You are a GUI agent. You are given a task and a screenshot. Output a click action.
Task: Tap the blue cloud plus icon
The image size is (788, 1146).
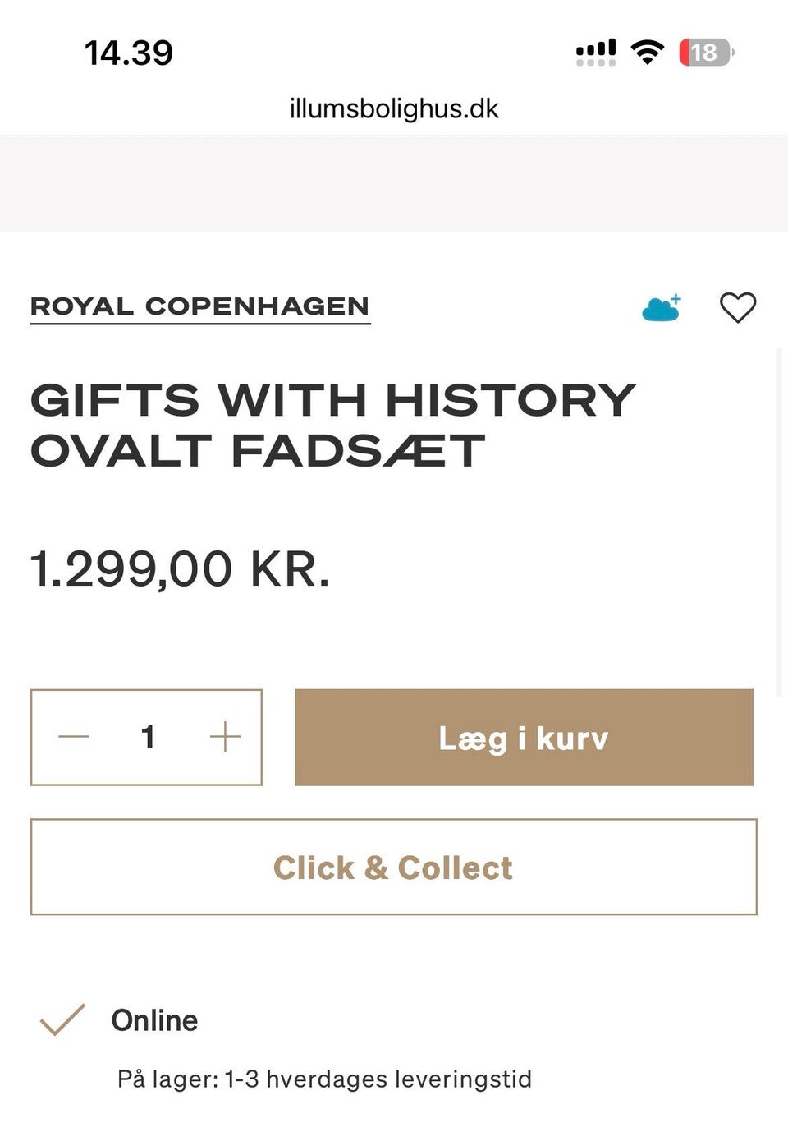(x=662, y=308)
